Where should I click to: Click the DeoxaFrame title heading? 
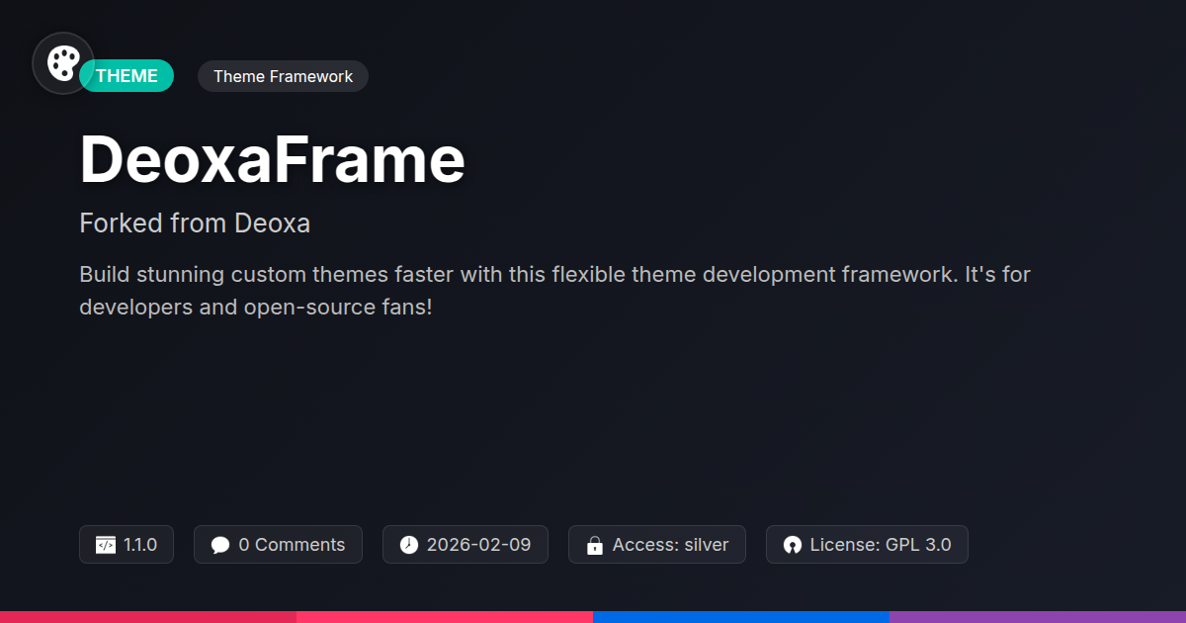[272, 159]
